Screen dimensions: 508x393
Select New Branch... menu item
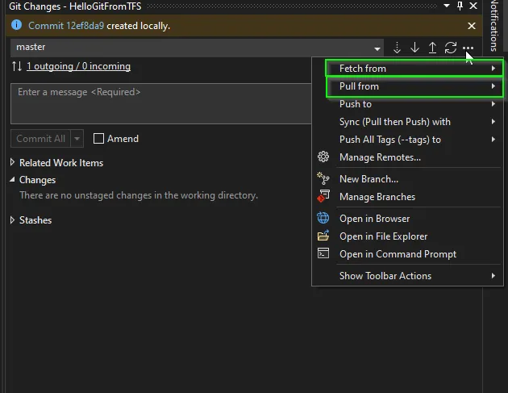(x=407, y=179)
